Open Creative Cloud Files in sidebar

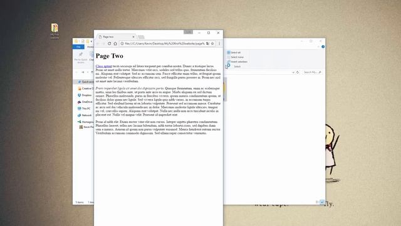(86, 89)
